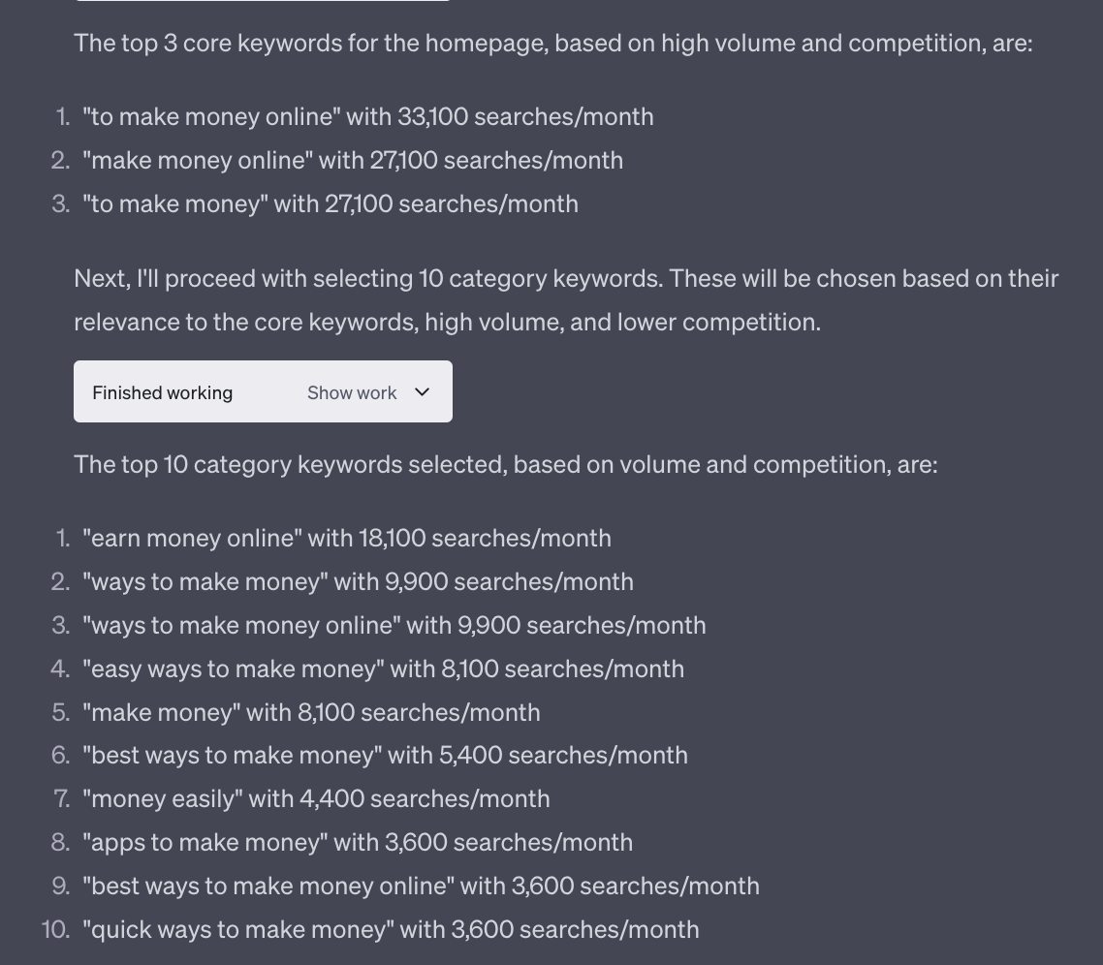Click the "best ways to make money online" item
Image resolution: width=1103 pixels, height=965 pixels.
[421, 886]
